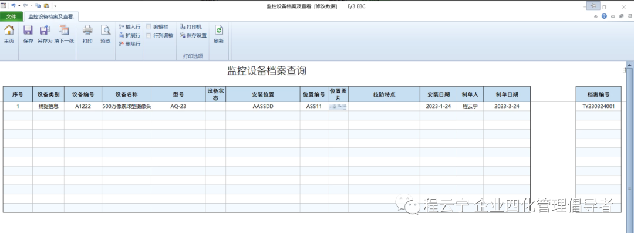Select cell AQ-23
634x233 pixels.
(x=178, y=106)
